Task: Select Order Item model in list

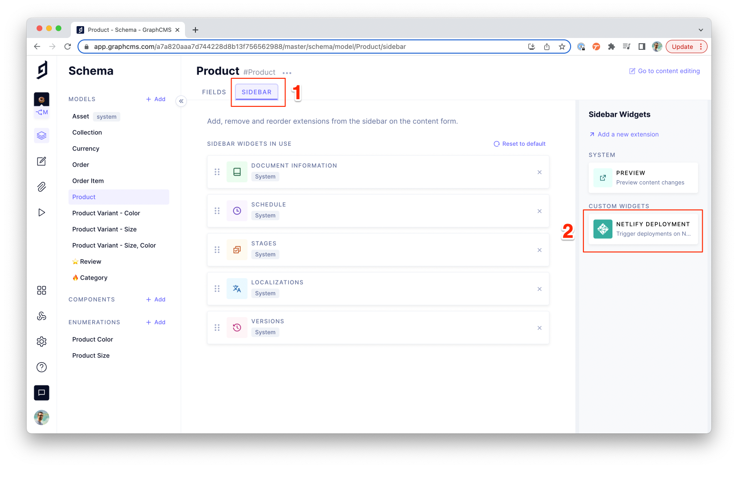Action: coord(88,181)
